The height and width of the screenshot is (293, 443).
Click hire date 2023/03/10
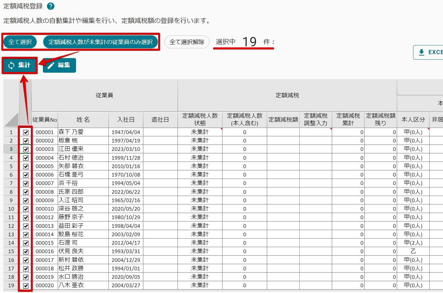pos(126,149)
